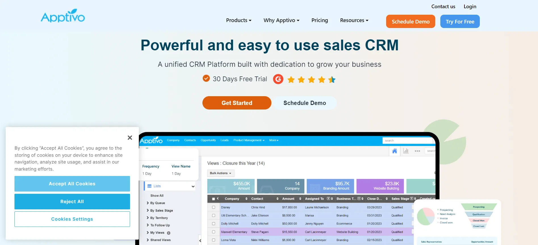Screen dimensions: 538x245
Task: Click Reject All cookies button
Action: coord(72,201)
